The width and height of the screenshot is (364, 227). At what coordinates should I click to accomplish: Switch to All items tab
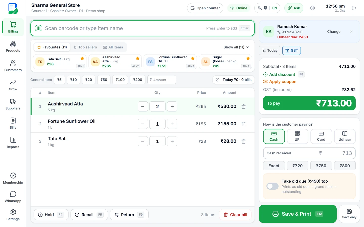pyautogui.click(x=113, y=47)
